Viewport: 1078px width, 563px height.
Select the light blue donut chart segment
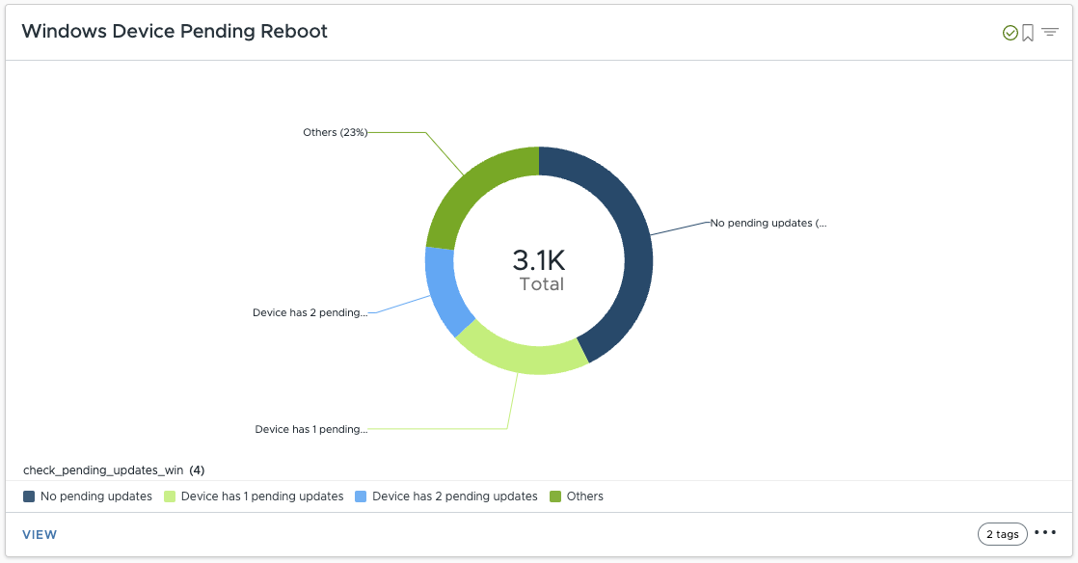tap(443, 290)
